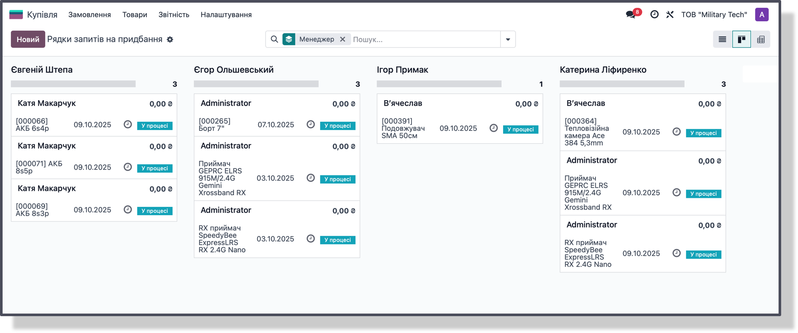Switch to pivot table view
This screenshot has height=333, width=798.
(761, 39)
